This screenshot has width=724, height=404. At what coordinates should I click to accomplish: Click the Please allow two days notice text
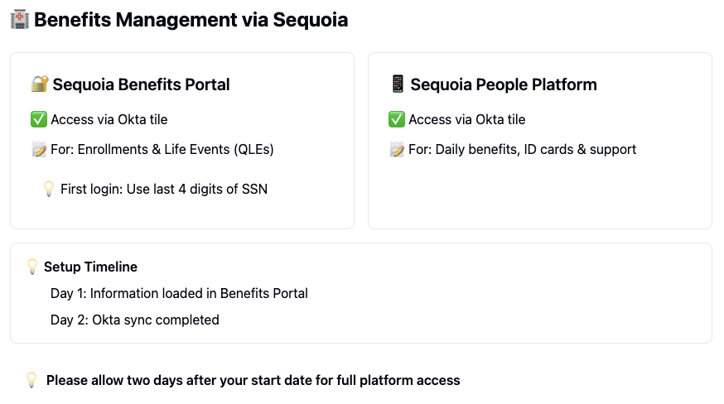253,381
